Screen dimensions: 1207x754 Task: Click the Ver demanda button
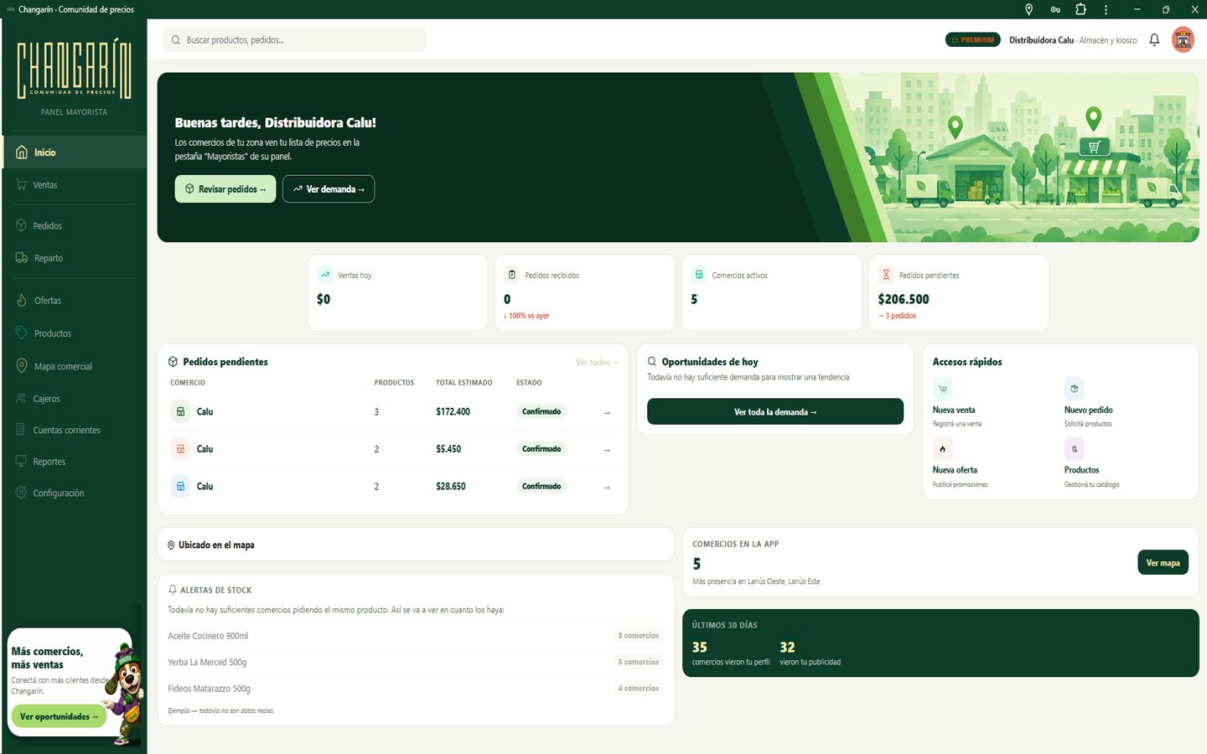(329, 189)
